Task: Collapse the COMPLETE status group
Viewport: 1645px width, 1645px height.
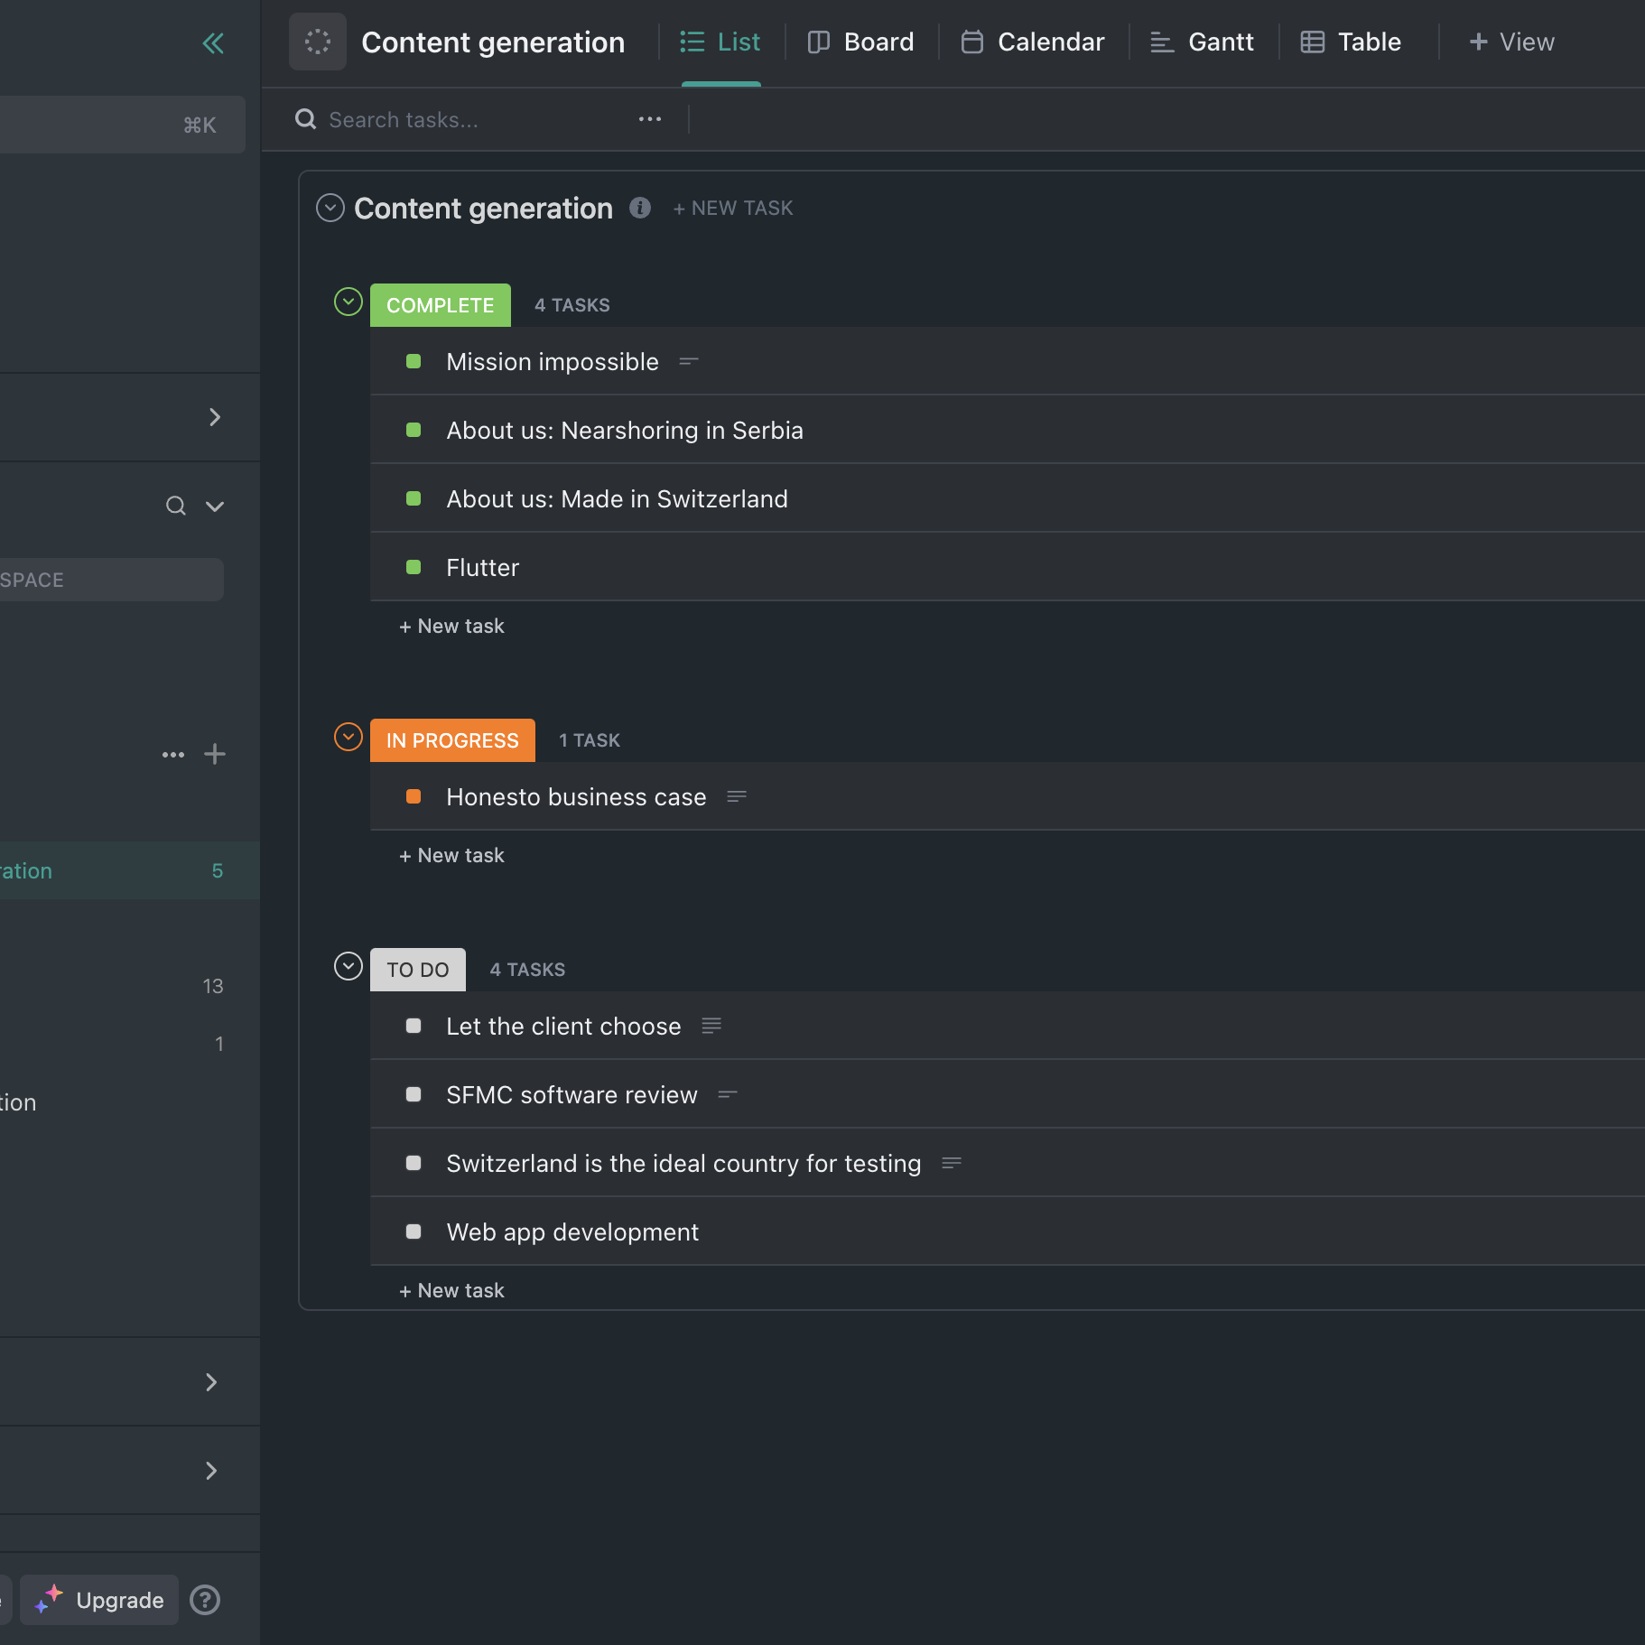Action: [349, 302]
